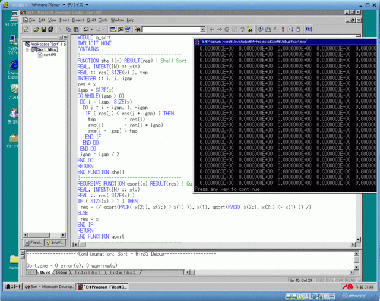Collapse the Sort files tree node
The image size is (380, 301).
click(27, 49)
